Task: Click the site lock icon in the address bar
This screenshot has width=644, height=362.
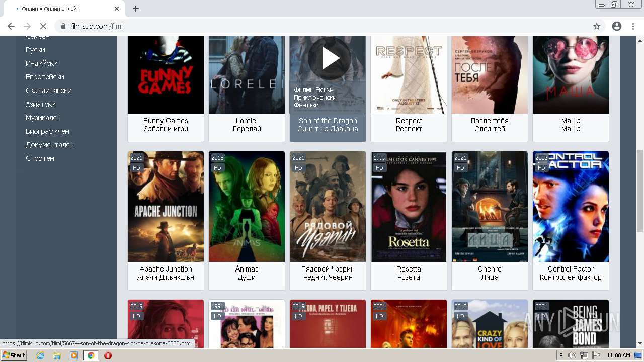Action: [x=63, y=26]
